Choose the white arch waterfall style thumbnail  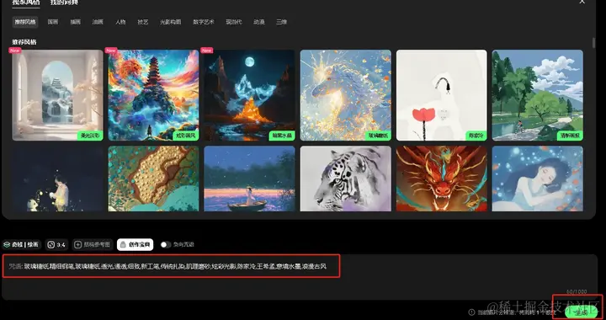(x=57, y=95)
